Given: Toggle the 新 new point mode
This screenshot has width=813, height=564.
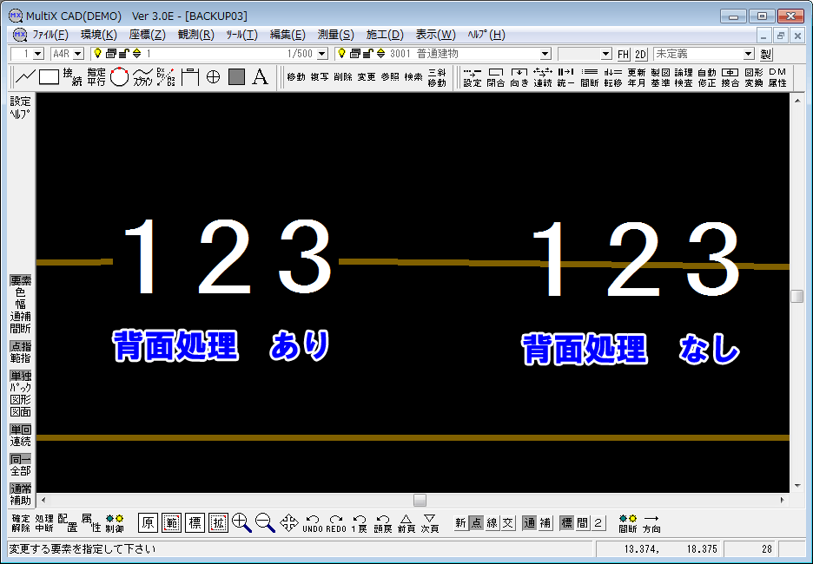Looking at the screenshot, I should (460, 523).
